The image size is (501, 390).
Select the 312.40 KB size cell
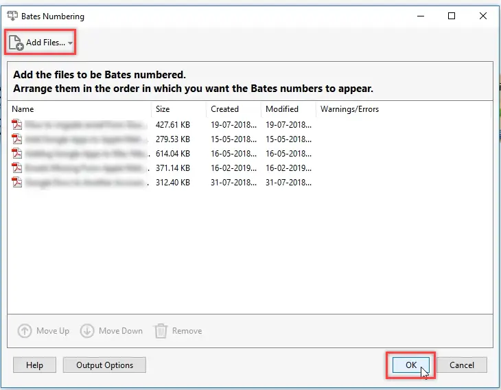point(173,182)
